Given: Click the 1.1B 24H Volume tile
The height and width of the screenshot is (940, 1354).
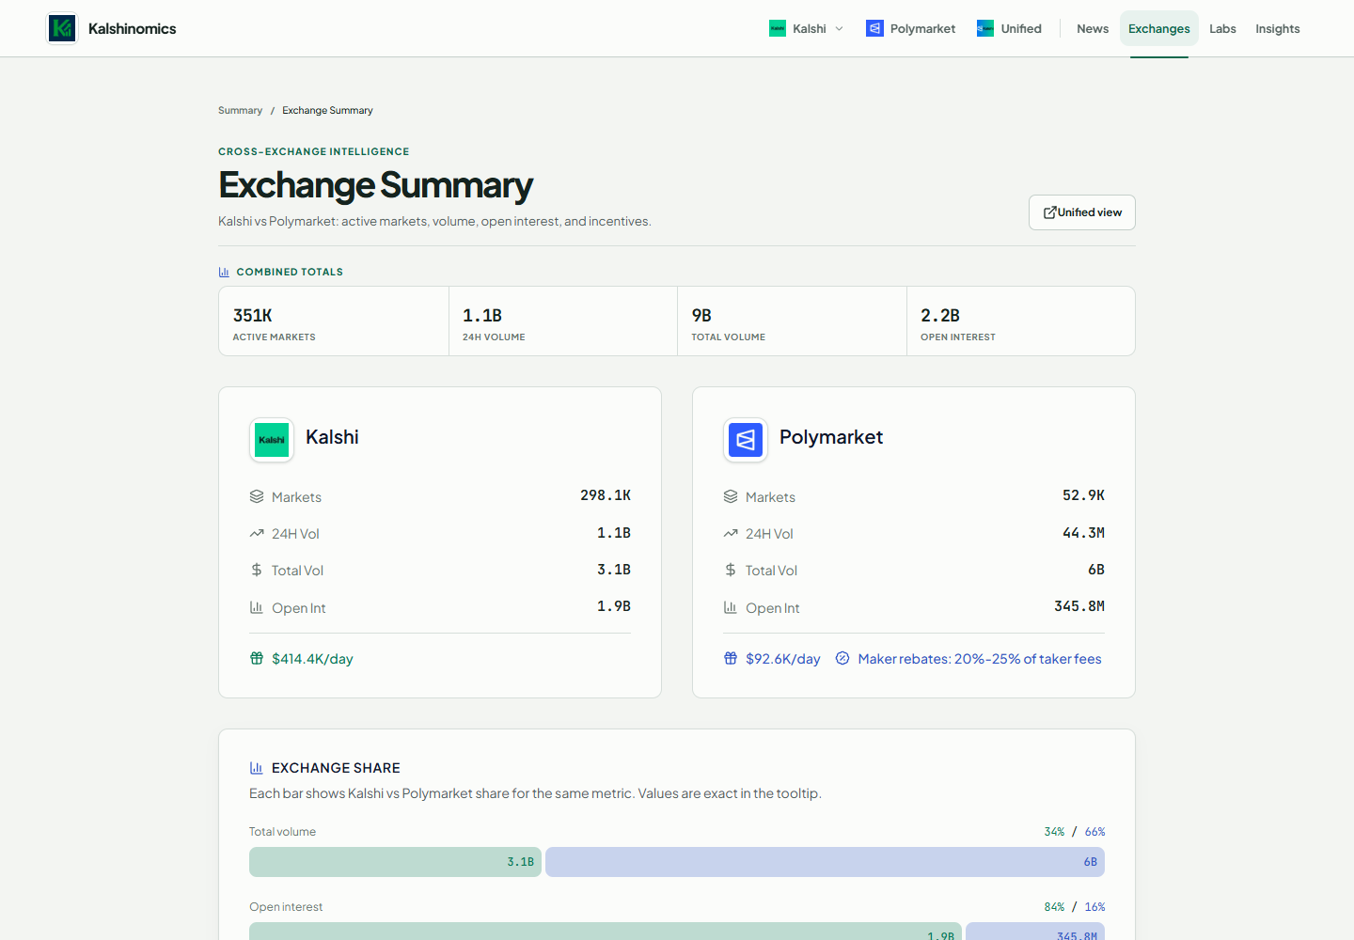Looking at the screenshot, I should coord(563,321).
